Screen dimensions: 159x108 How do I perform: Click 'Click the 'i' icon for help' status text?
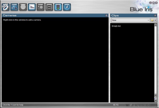[x=13, y=105]
